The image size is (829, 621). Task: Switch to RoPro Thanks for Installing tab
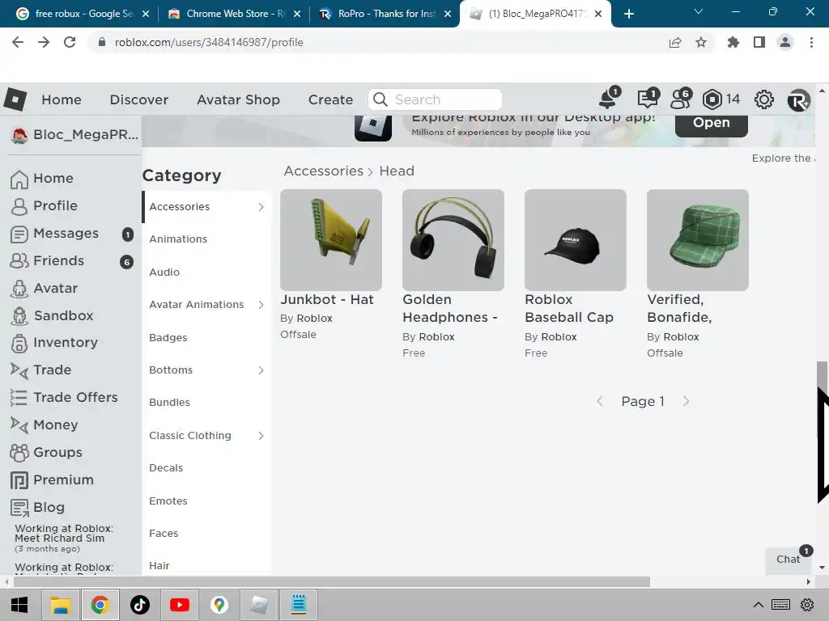click(x=385, y=14)
